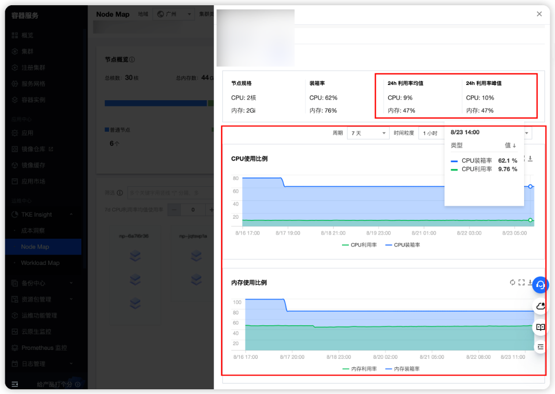Decrease 7d CPU utilization value with minus
Image resolution: width=555 pixels, height=394 pixels.
point(174,210)
